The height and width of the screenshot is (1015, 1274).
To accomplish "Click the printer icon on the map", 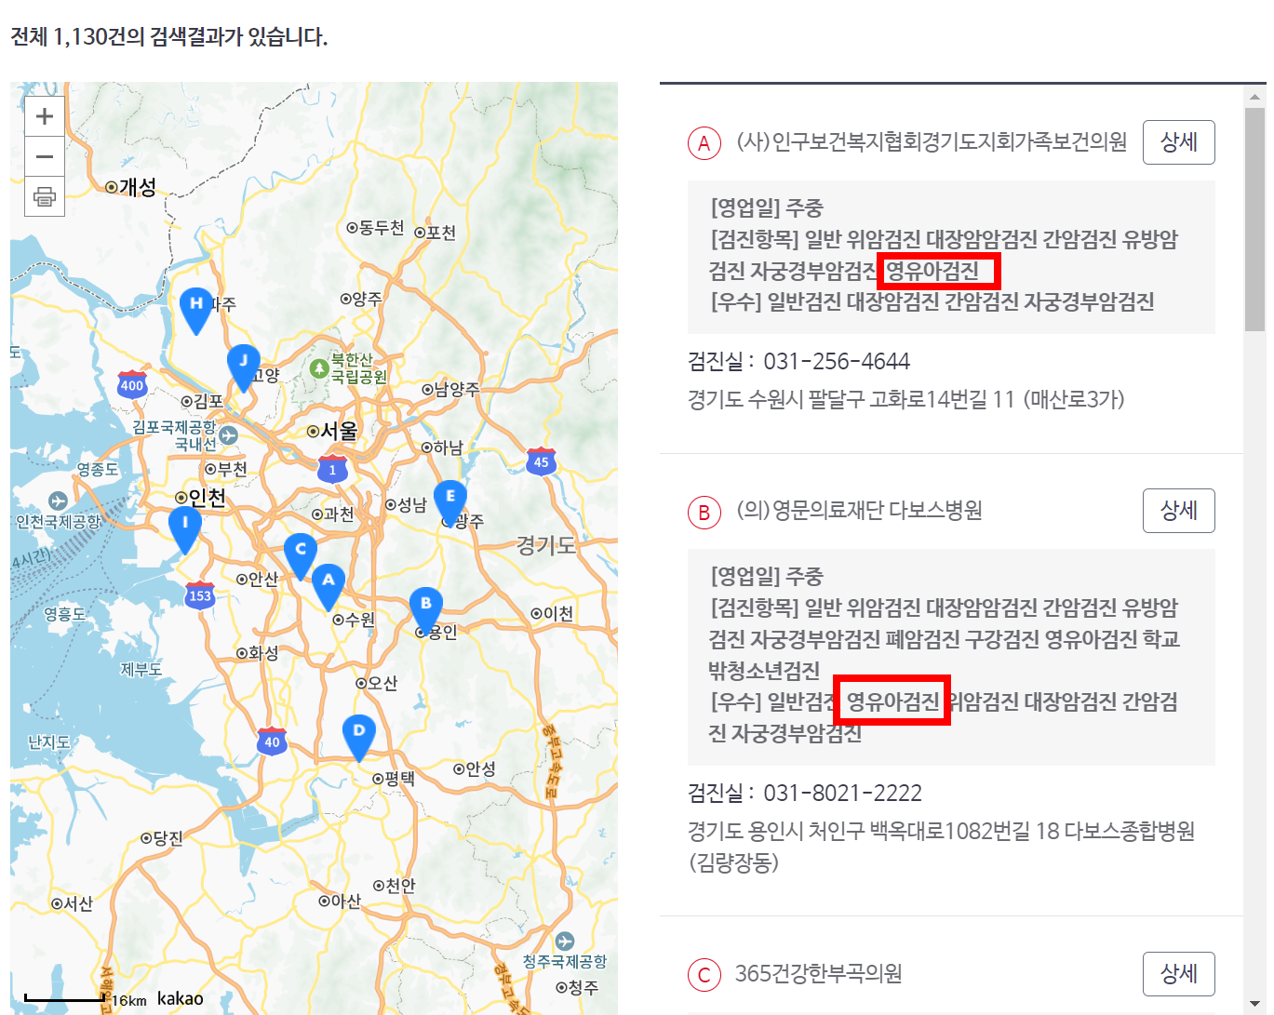I will [x=44, y=197].
